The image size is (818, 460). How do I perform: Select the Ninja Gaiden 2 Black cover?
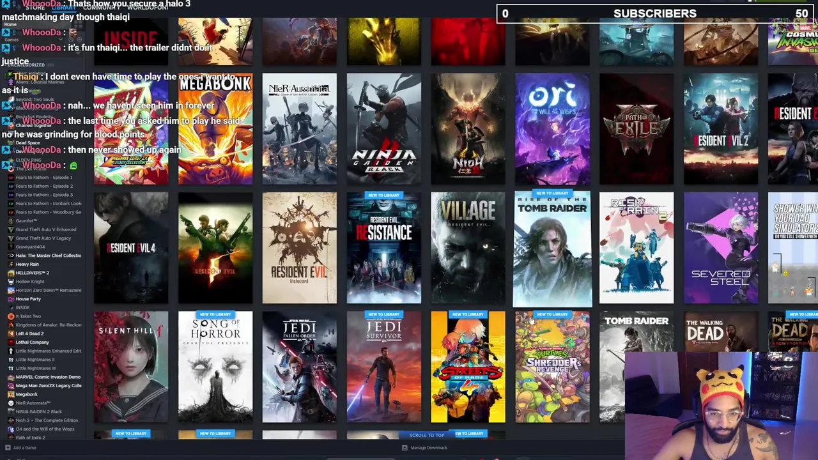tap(383, 128)
